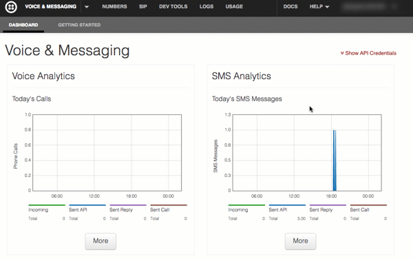Click the Voice Analytics heading
The height and width of the screenshot is (259, 413).
coord(43,76)
